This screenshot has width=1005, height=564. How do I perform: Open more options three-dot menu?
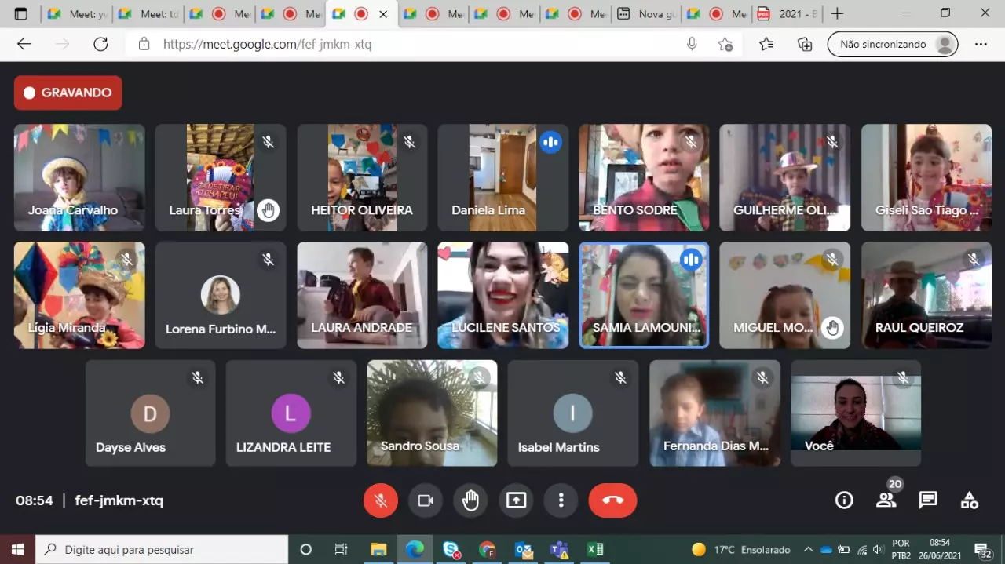point(561,500)
